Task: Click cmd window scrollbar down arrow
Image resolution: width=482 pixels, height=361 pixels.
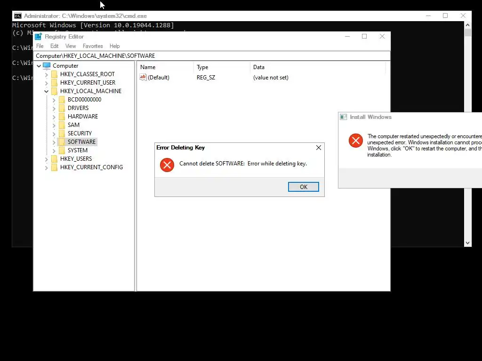Action: (467, 243)
